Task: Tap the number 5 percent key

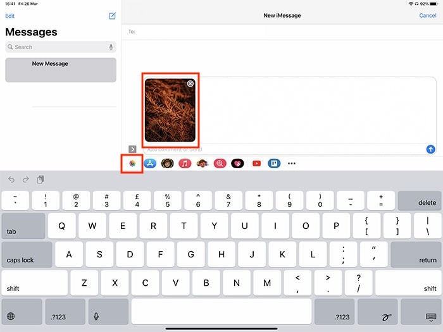Action: (168, 200)
